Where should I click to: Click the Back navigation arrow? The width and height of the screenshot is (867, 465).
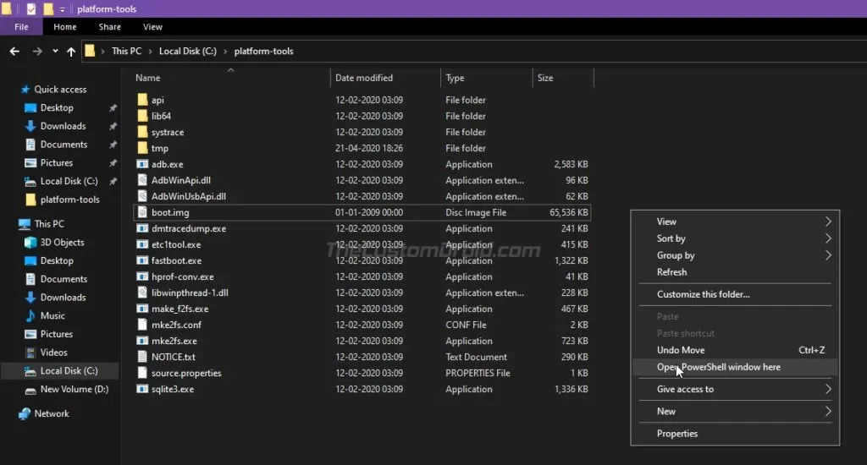pyautogui.click(x=14, y=52)
